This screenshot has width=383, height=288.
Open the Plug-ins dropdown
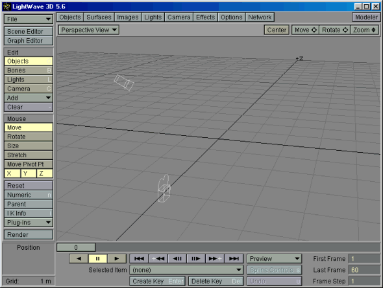(29, 223)
